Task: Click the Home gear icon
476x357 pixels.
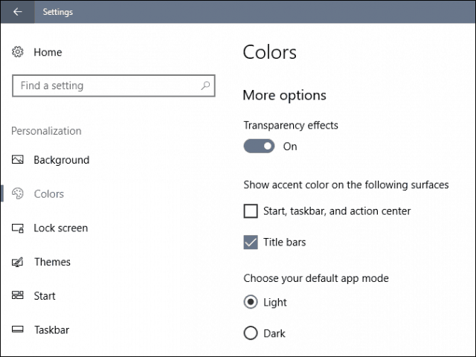Action: click(x=18, y=52)
